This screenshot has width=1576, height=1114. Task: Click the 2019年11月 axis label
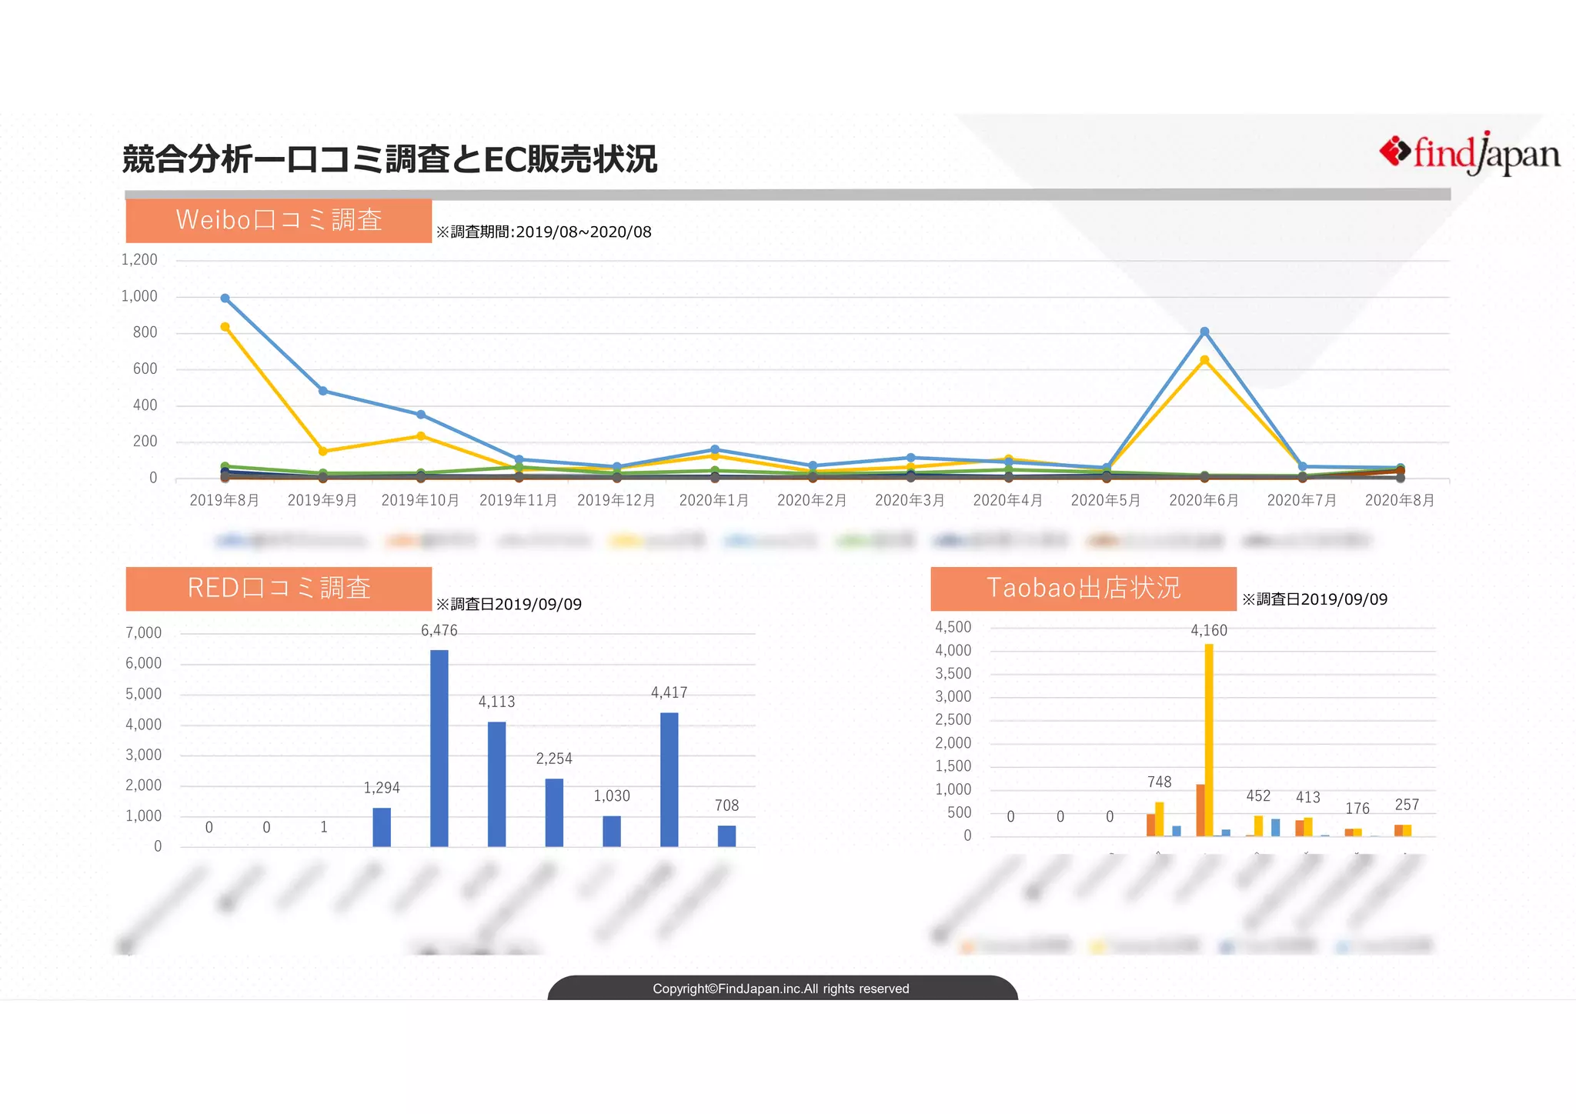(x=518, y=500)
